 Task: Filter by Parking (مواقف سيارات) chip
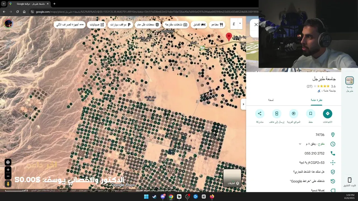tap(120, 25)
